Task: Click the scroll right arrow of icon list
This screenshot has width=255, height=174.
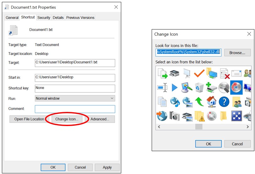Action: click(x=247, y=127)
